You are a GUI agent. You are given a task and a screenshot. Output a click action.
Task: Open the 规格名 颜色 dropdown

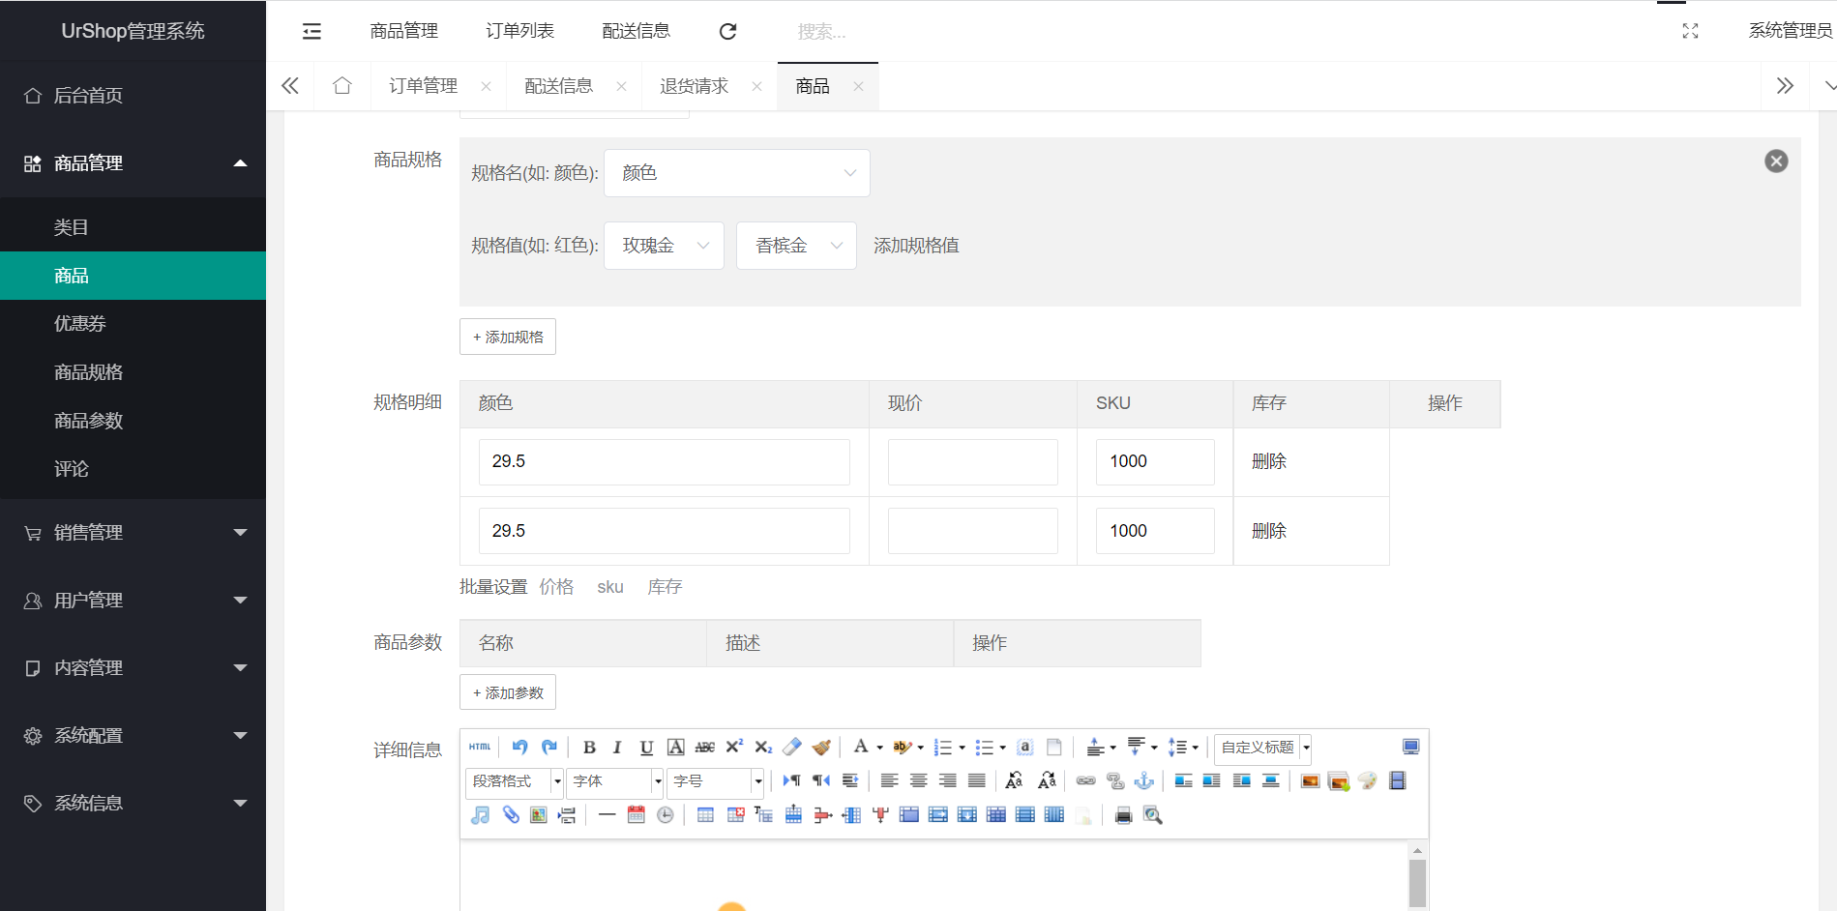tap(736, 173)
